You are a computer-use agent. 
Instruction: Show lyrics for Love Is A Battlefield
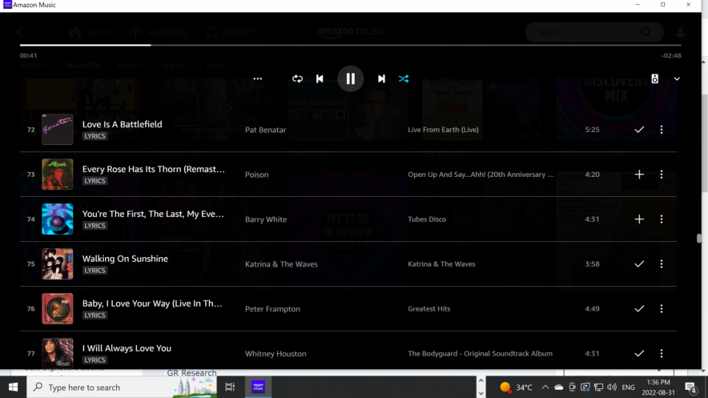coord(94,136)
